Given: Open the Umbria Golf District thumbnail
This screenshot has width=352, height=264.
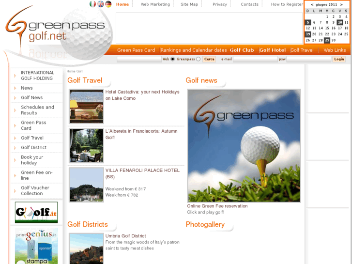Looking at the screenshot, I should coord(87,248).
